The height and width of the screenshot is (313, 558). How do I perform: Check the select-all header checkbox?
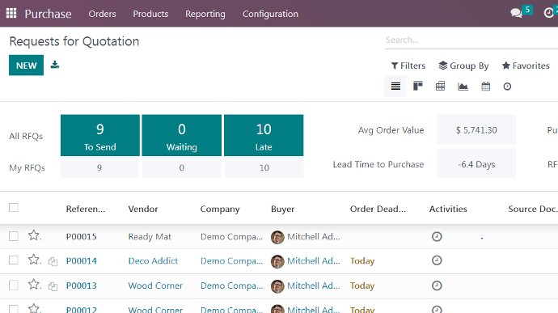click(x=14, y=208)
